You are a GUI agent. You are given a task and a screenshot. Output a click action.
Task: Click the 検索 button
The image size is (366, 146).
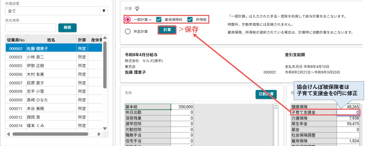[x=67, y=27]
